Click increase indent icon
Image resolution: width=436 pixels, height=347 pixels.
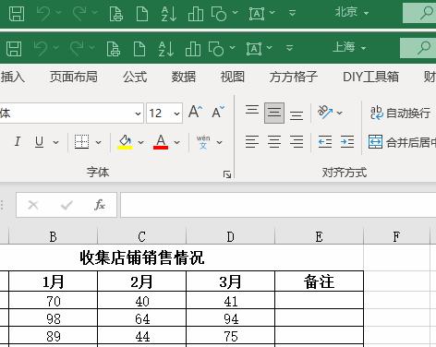tap(347, 142)
